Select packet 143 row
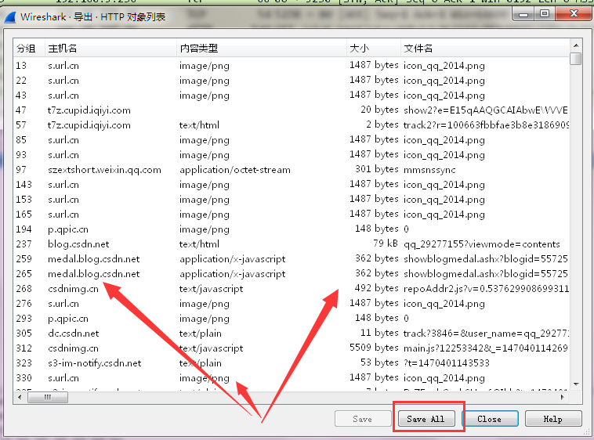The image size is (594, 440). point(291,185)
